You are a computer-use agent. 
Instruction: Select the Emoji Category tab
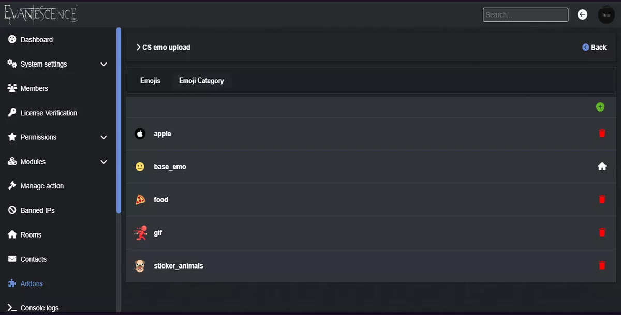pyautogui.click(x=201, y=81)
